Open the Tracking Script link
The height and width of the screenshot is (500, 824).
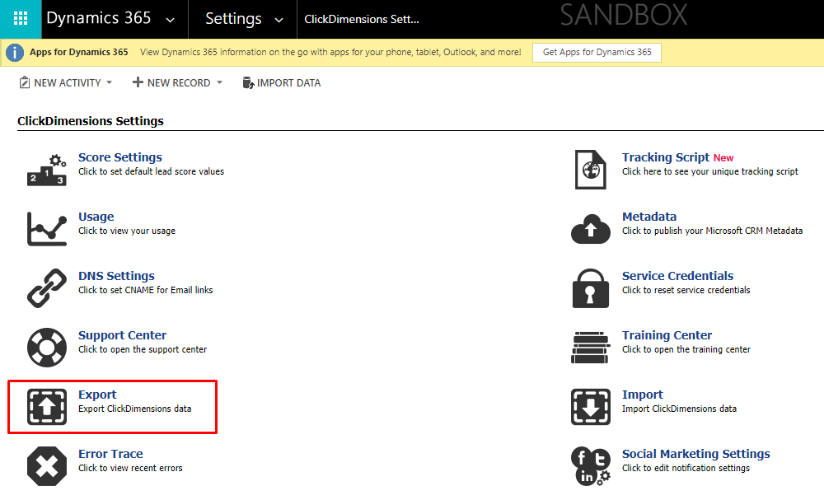(665, 157)
